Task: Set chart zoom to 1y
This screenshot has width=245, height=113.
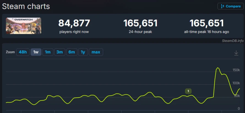Action: (x=83, y=52)
